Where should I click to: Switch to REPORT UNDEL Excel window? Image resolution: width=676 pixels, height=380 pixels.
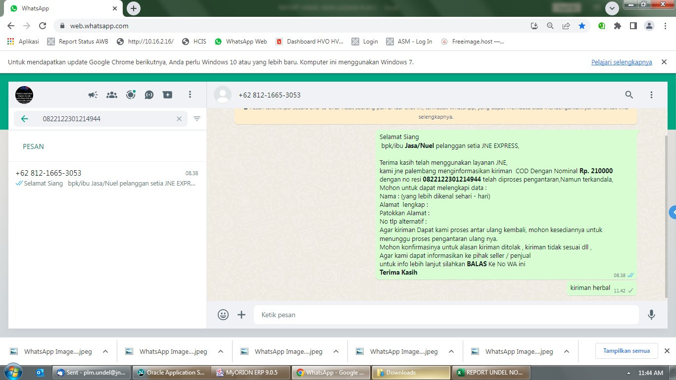click(x=491, y=373)
